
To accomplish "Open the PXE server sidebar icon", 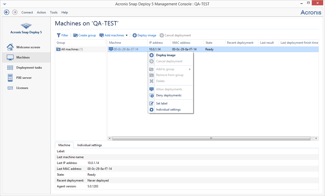I will click(x=10, y=78).
